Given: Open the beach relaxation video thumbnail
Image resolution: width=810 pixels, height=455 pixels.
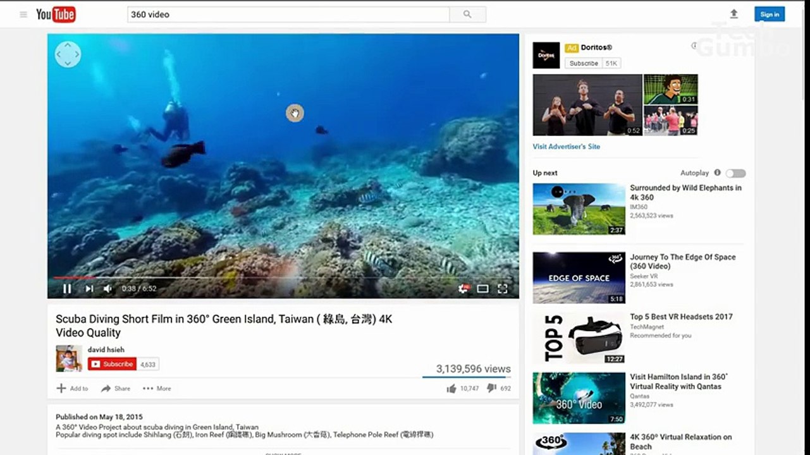Looking at the screenshot, I should [579, 444].
